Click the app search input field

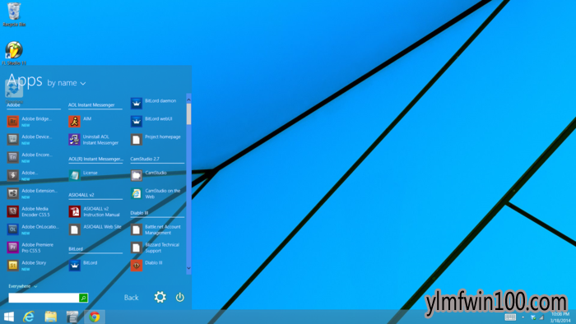[x=44, y=298]
